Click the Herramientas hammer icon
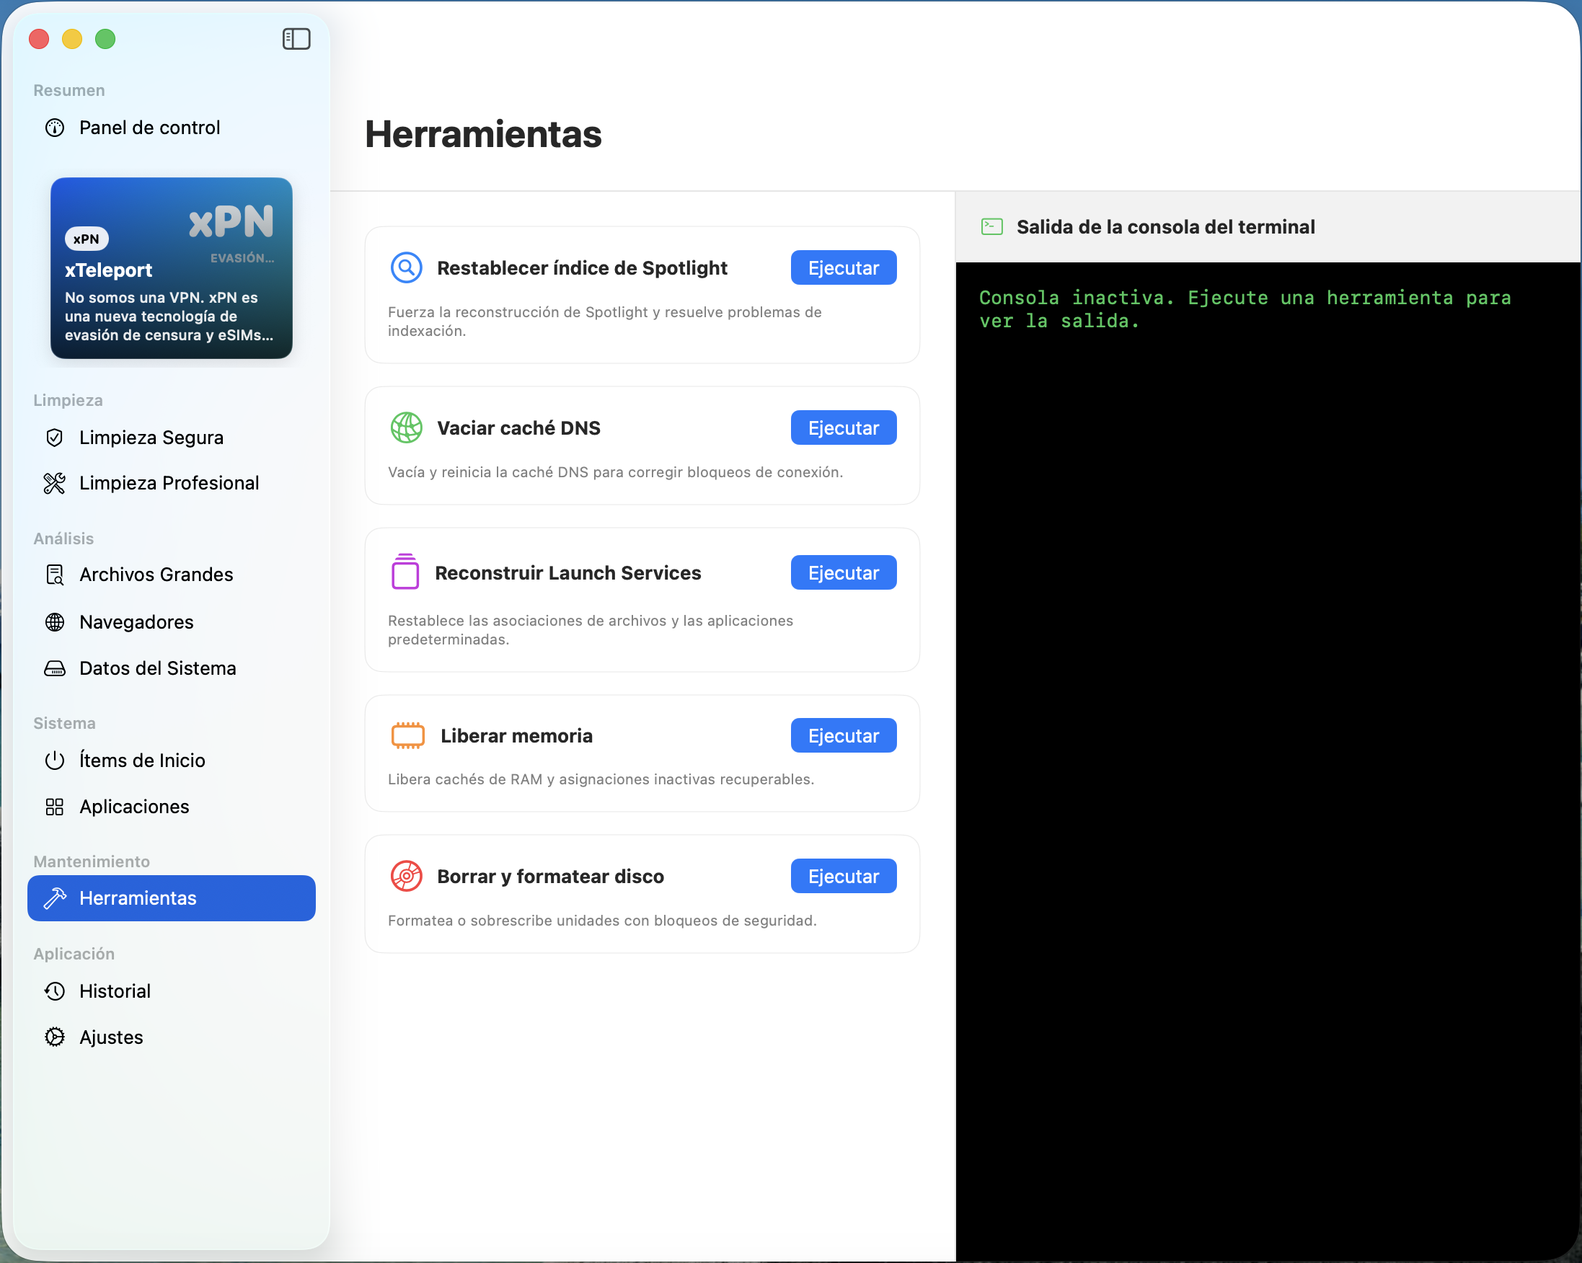1582x1263 pixels. [x=55, y=898]
